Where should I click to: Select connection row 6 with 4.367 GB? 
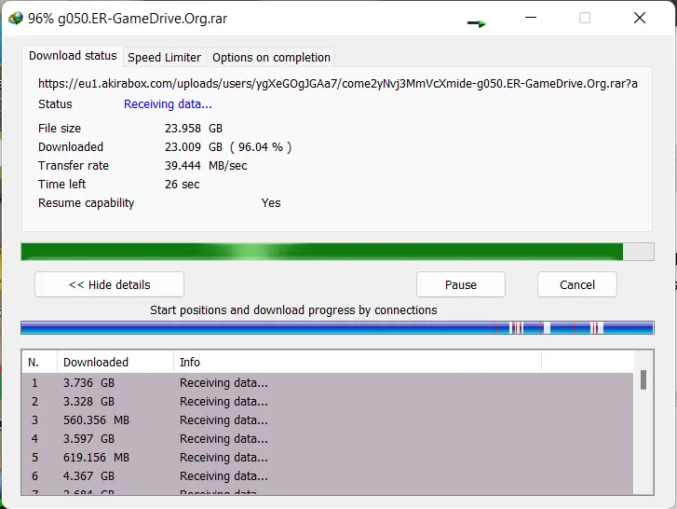pos(328,475)
